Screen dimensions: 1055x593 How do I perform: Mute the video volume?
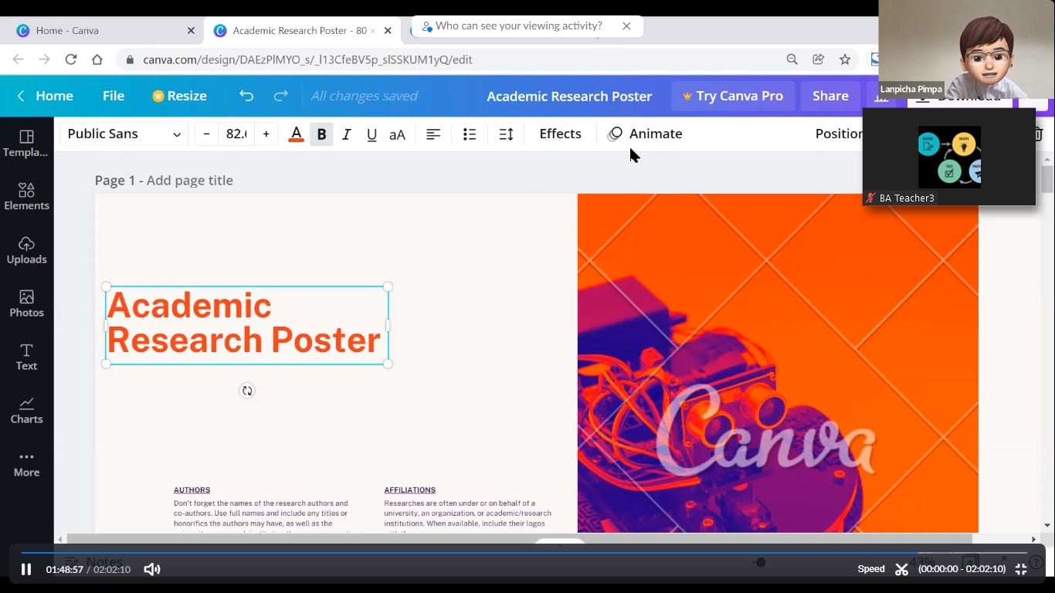[x=152, y=569]
